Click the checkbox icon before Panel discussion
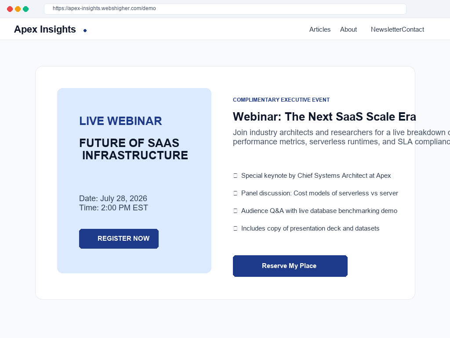The image size is (450, 338). click(236, 193)
